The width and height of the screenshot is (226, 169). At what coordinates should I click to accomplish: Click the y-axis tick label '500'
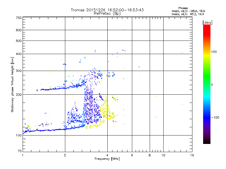tap(19, 41)
